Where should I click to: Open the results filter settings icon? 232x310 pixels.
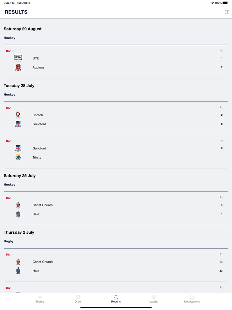[226, 12]
